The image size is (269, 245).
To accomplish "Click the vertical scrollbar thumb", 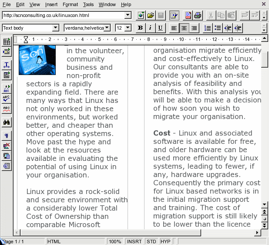I will [x=264, y=58].
